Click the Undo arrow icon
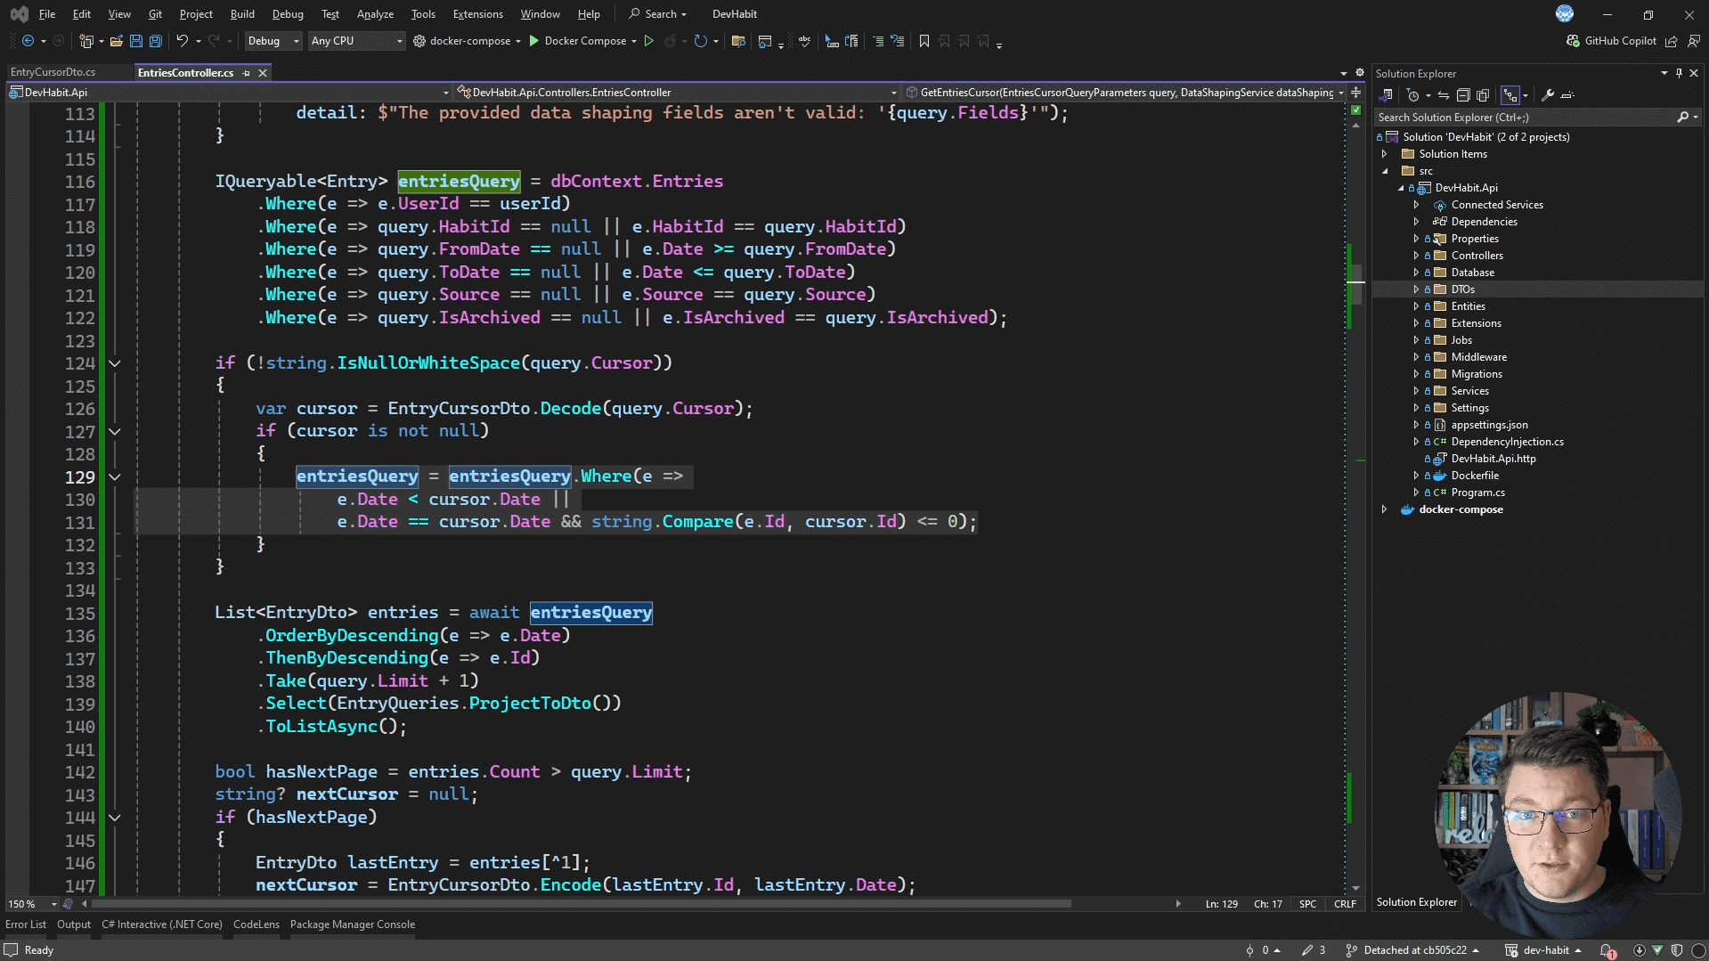 [182, 41]
